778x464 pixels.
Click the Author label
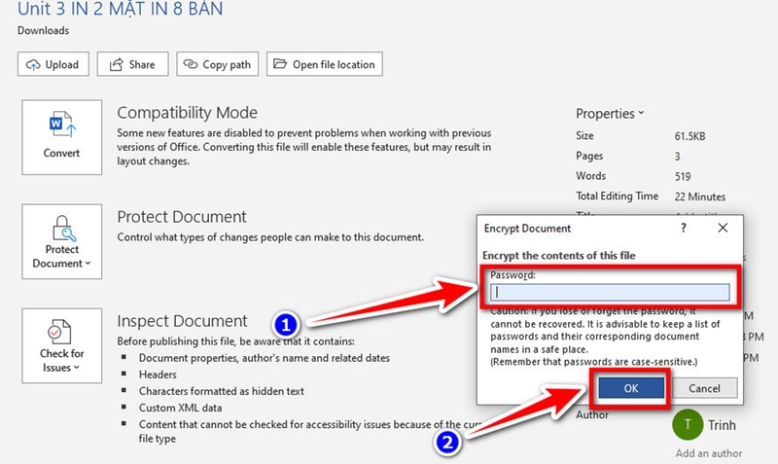[x=592, y=414]
